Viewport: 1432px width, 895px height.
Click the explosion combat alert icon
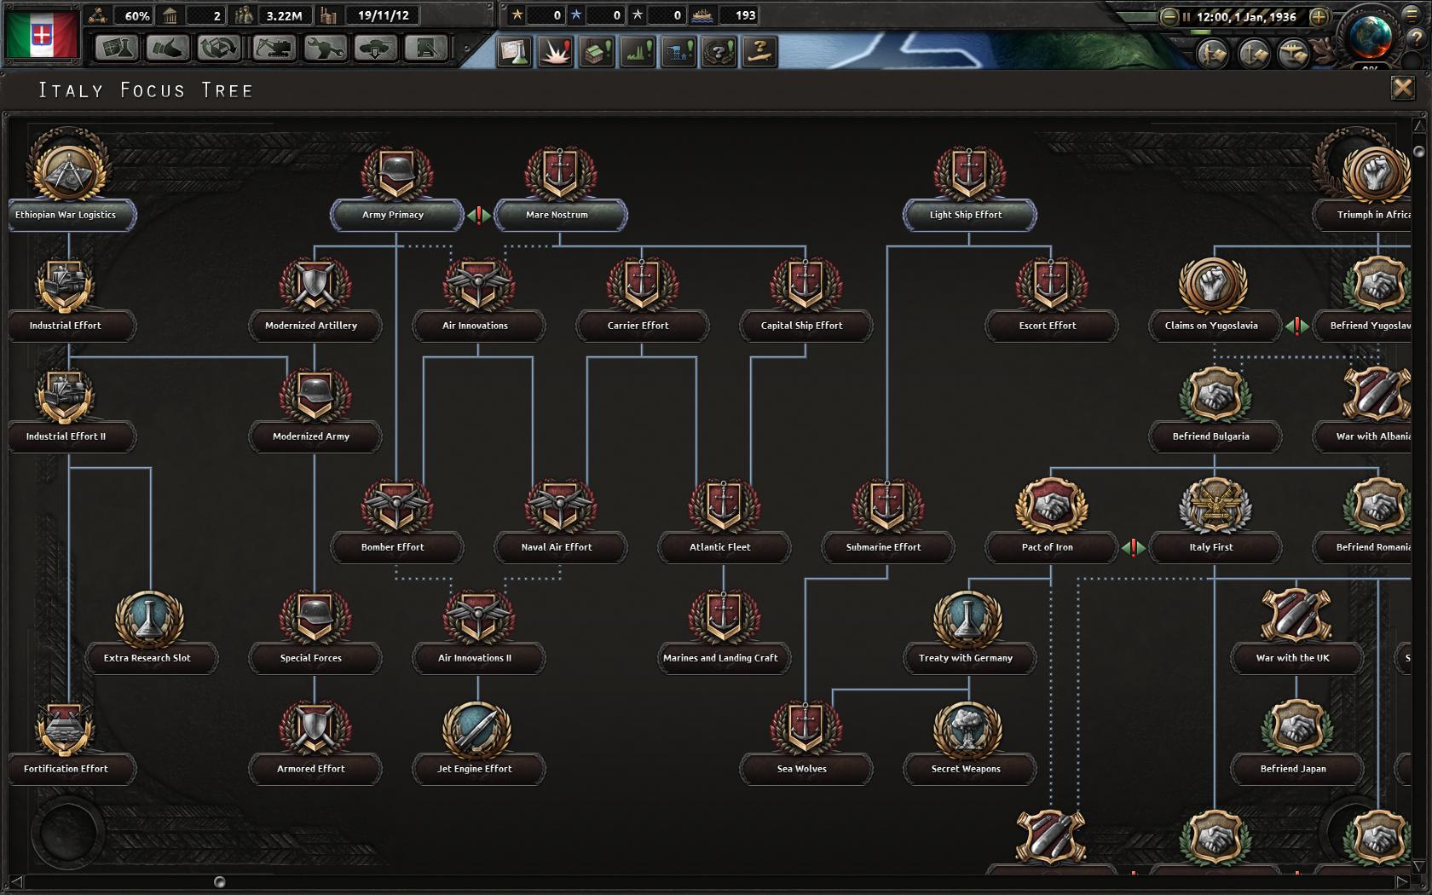click(556, 51)
